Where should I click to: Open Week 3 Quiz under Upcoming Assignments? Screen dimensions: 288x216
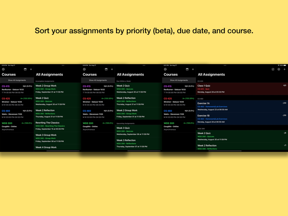click(x=139, y=131)
